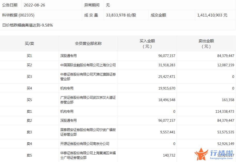Select the announcement date 2022-08-26

(x=34, y=5)
